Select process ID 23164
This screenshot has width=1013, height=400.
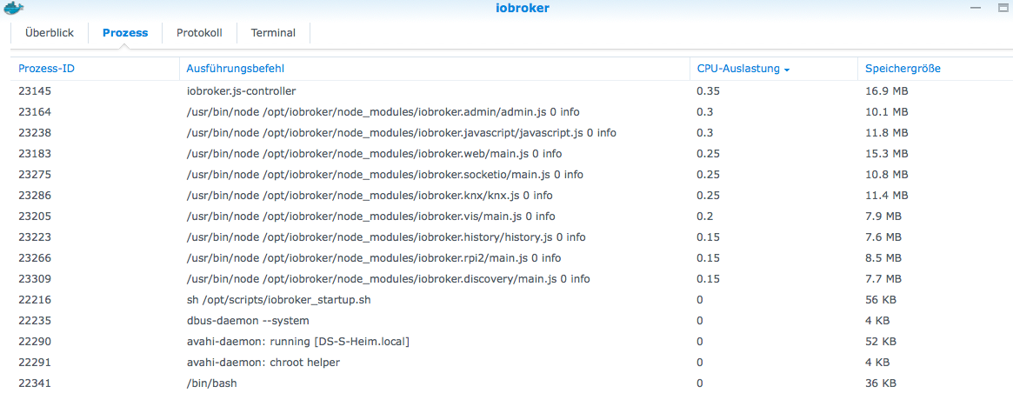tap(35, 112)
